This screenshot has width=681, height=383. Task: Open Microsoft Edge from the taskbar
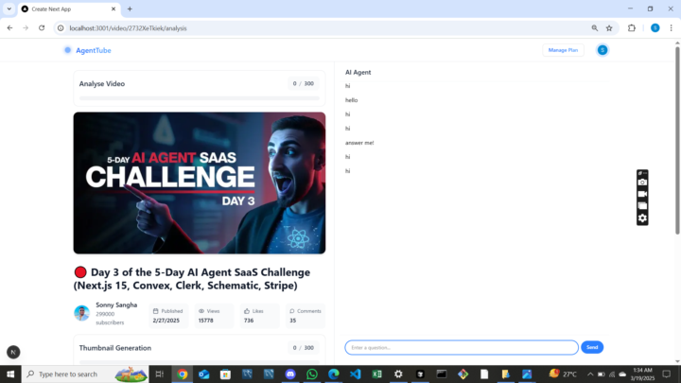[334, 374]
